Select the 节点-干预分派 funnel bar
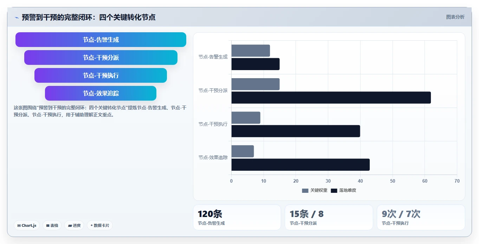 pyautogui.click(x=101, y=57)
